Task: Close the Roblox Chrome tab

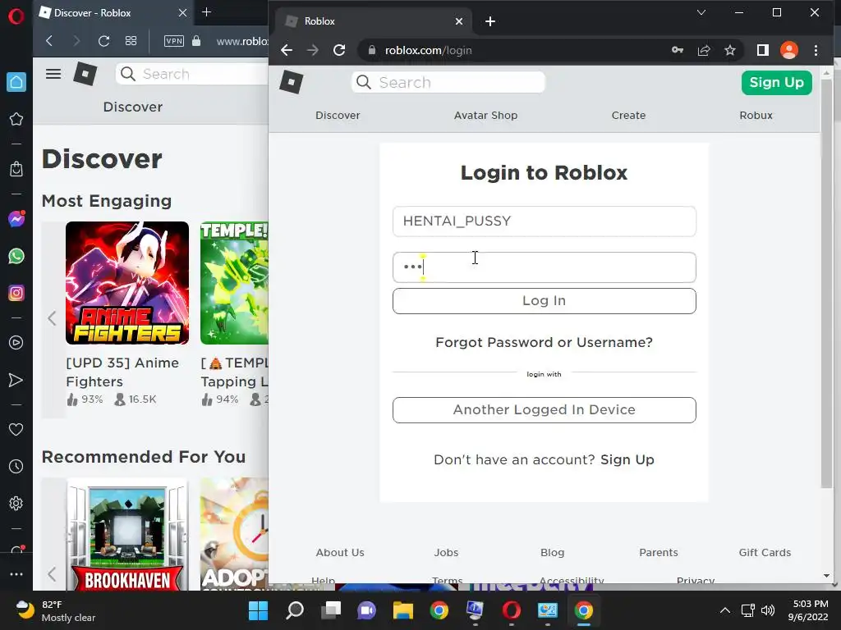Action: (459, 21)
